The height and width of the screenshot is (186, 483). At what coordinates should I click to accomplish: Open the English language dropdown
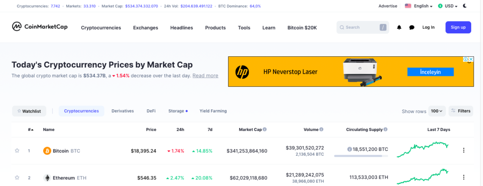point(419,6)
